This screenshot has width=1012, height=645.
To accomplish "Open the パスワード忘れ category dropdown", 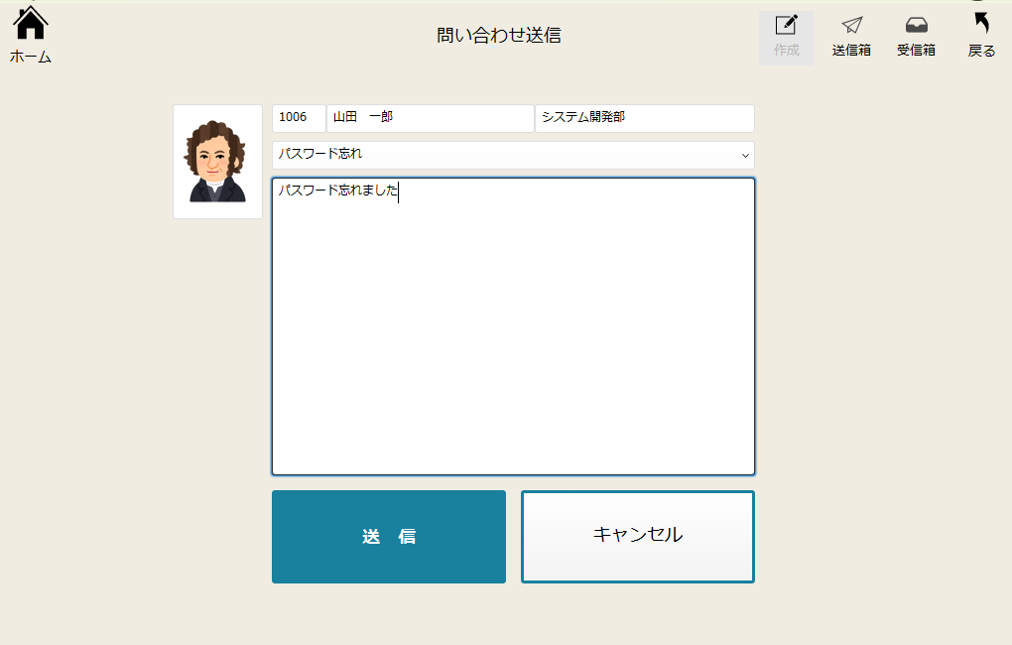I will (x=513, y=155).
